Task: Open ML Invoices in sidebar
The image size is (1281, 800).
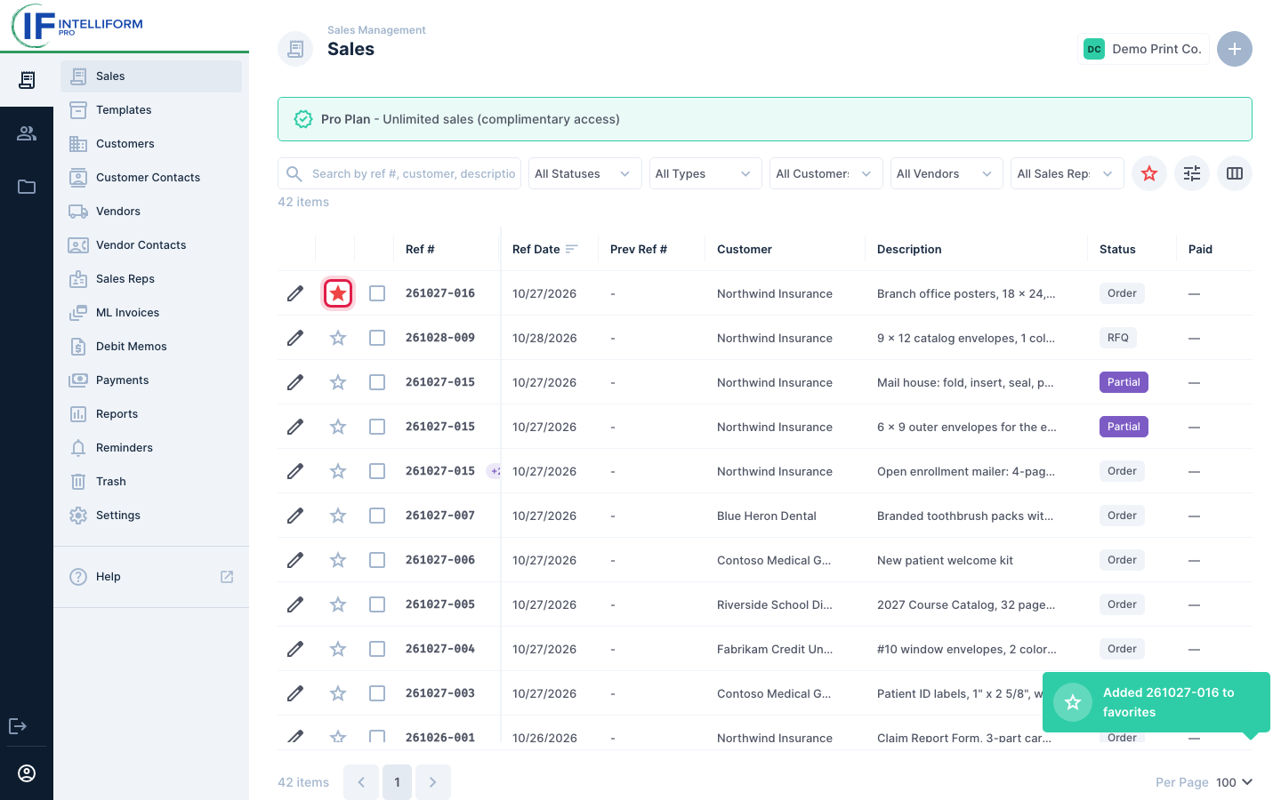Action: pos(151,313)
